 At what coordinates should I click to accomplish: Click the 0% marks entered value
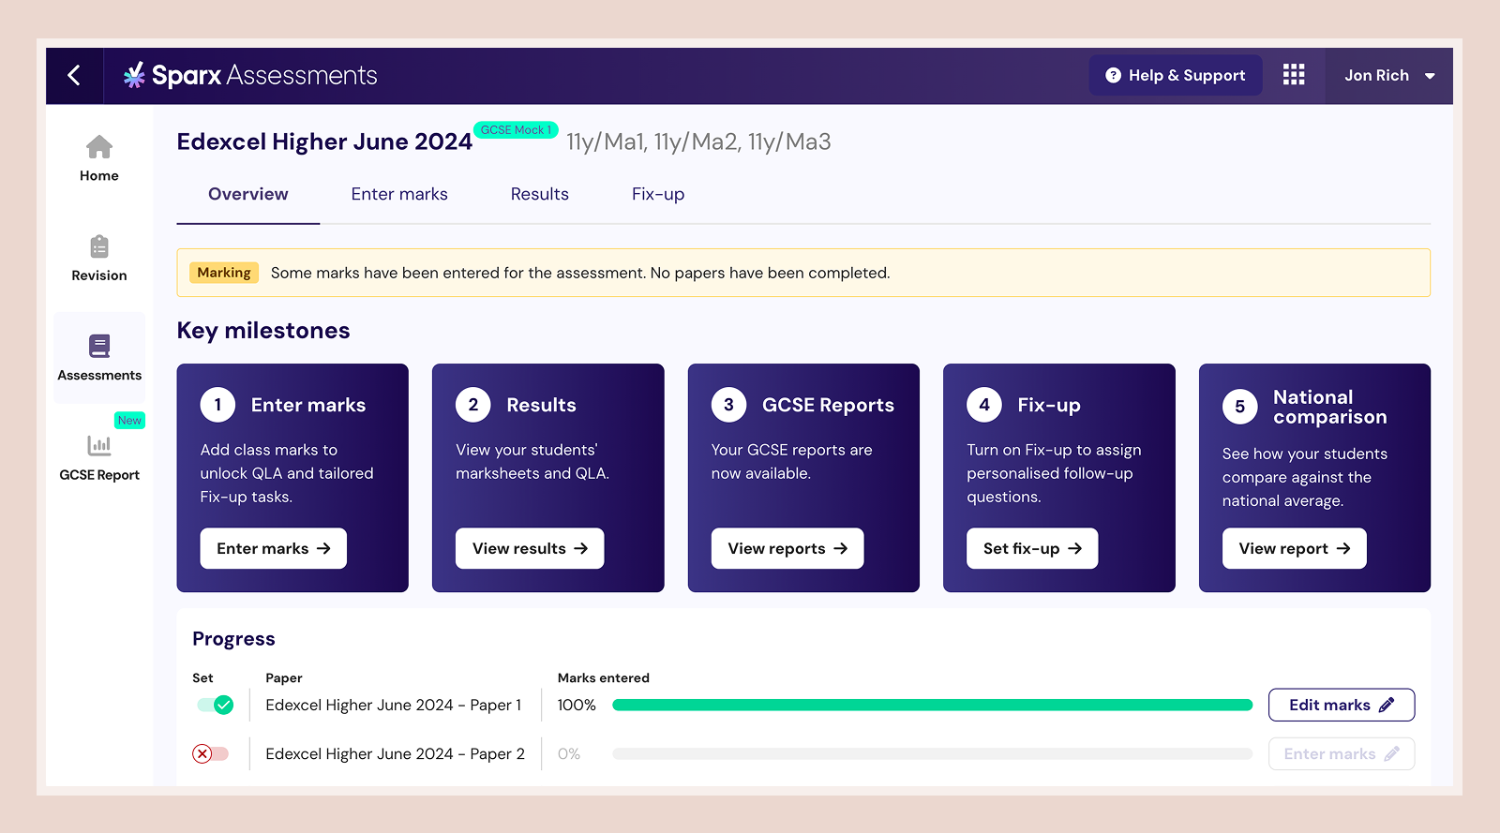pyautogui.click(x=569, y=753)
